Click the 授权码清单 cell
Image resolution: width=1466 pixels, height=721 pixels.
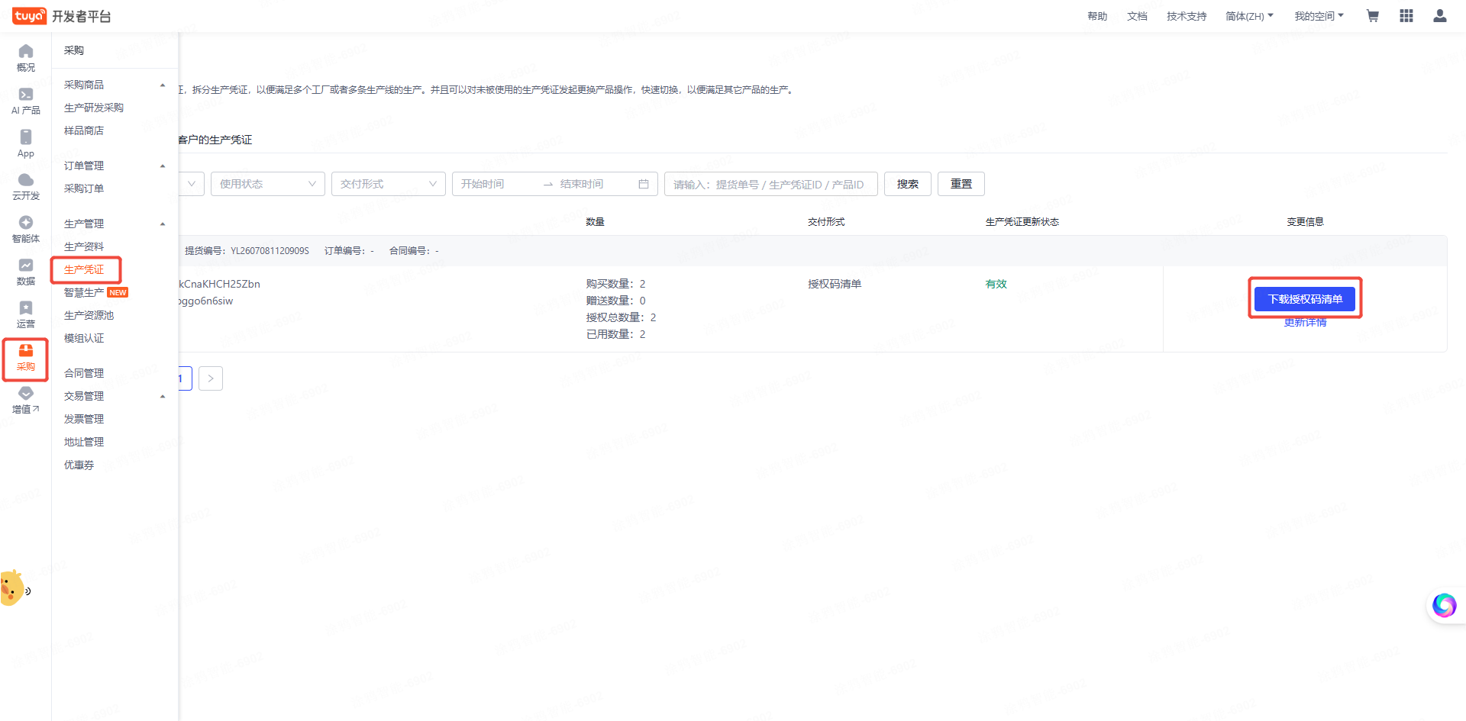[835, 284]
